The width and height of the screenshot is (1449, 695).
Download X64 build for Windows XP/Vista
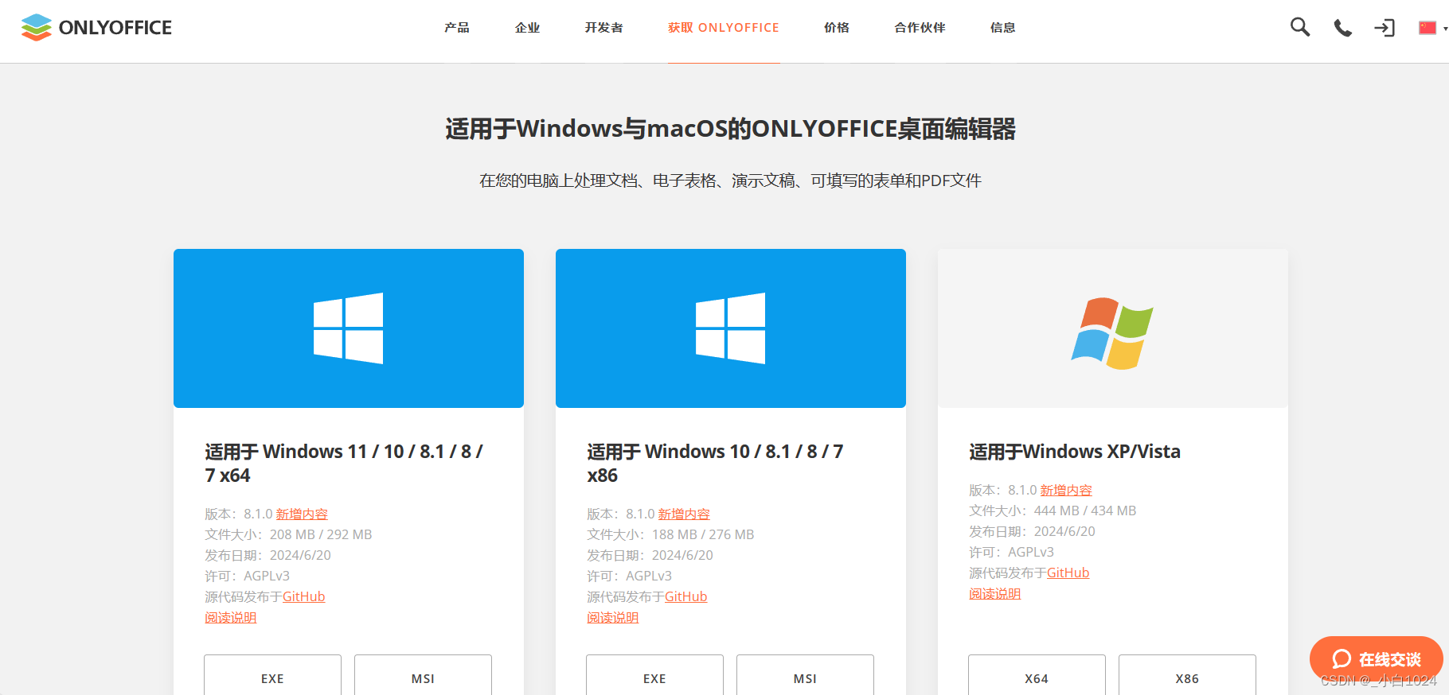[1037, 675]
